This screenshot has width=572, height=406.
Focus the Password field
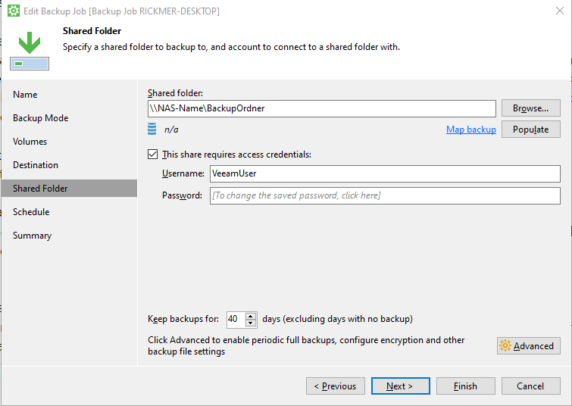(x=386, y=195)
